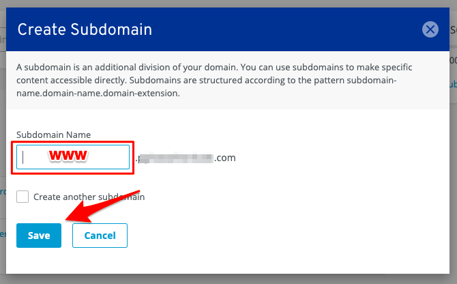Viewport: 457px width, 284px height.
Task: Click the .com domain extension text
Action: pyautogui.click(x=225, y=158)
